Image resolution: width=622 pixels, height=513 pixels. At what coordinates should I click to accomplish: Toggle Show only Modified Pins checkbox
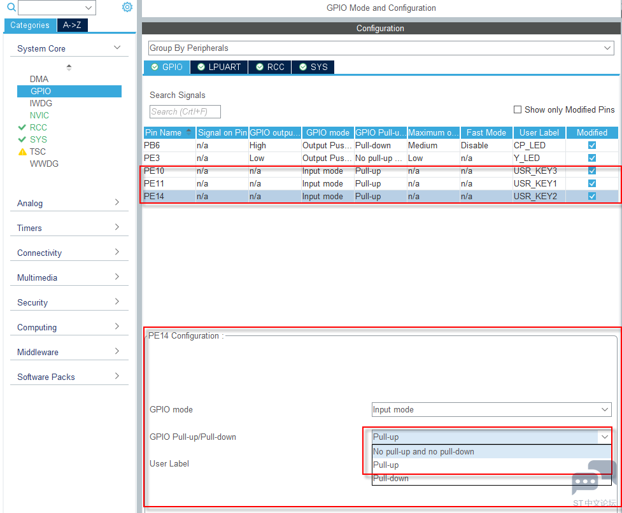pos(518,109)
